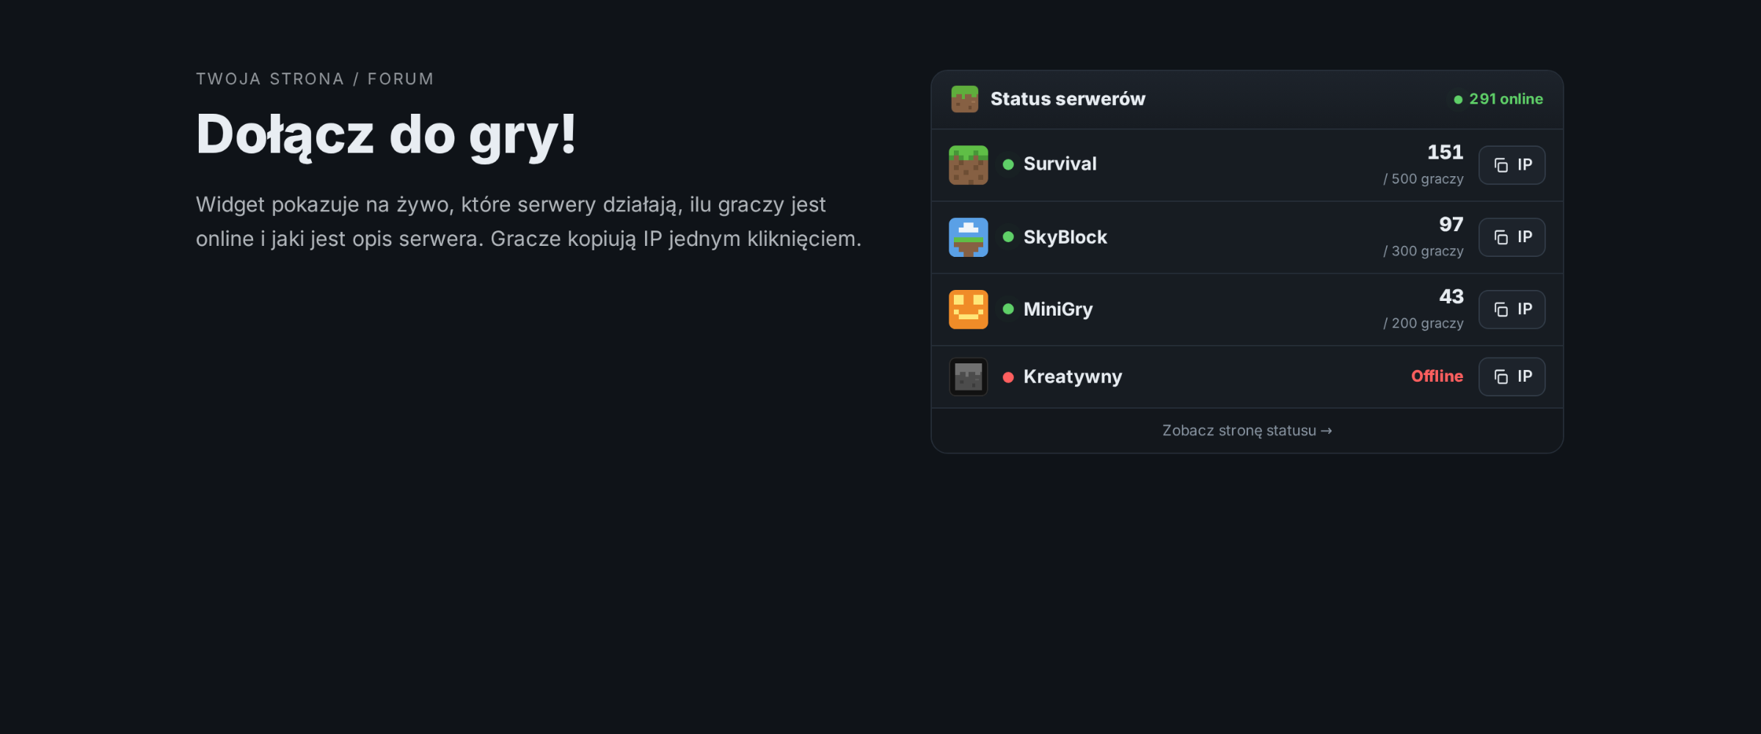Click the SkyBlock server name
Viewport: 1761px width, 734px height.
point(1065,237)
